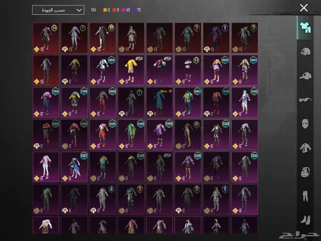The image size is (321, 241).
Task: Choose the pink and white outfit in fifth row
Action: click(46, 167)
